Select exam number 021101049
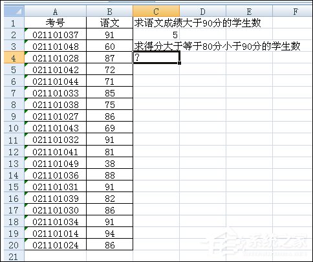The image size is (313, 262). [x=56, y=163]
